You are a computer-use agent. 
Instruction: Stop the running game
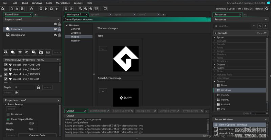pyautogui.click(x=51, y=9)
